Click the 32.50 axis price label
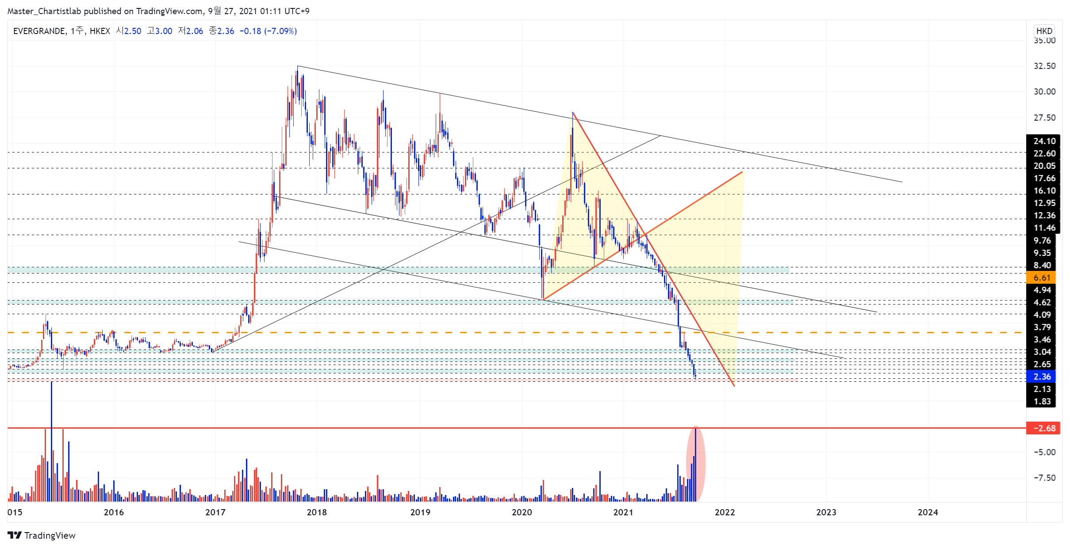 click(x=1044, y=66)
